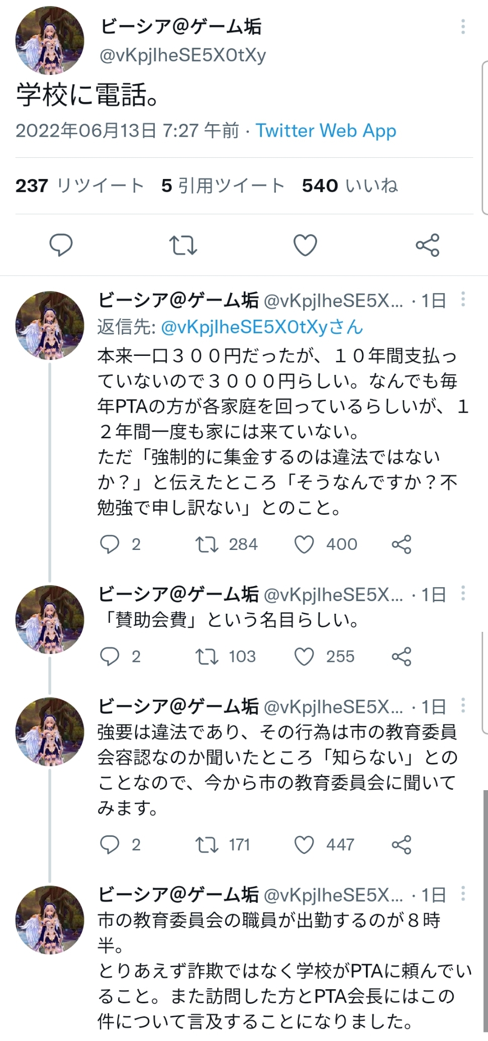Open more options for the main tweet
488x1041 pixels.
click(x=463, y=26)
